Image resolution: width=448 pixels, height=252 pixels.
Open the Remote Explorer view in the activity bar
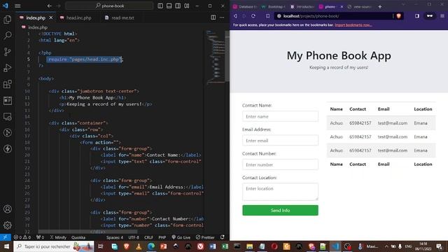pos(8,117)
